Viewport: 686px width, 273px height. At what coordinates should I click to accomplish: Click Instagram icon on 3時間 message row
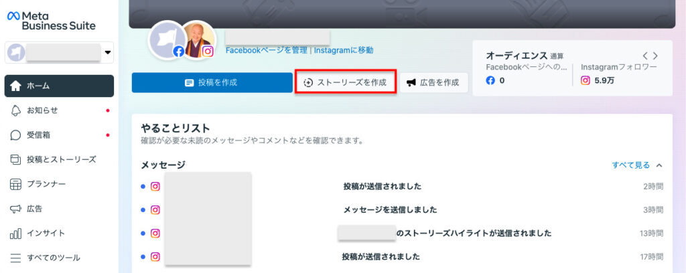click(x=155, y=209)
